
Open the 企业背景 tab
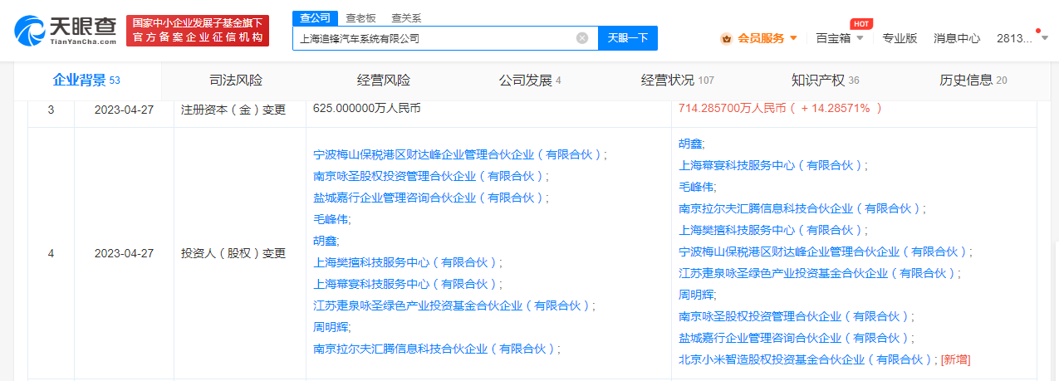point(86,81)
